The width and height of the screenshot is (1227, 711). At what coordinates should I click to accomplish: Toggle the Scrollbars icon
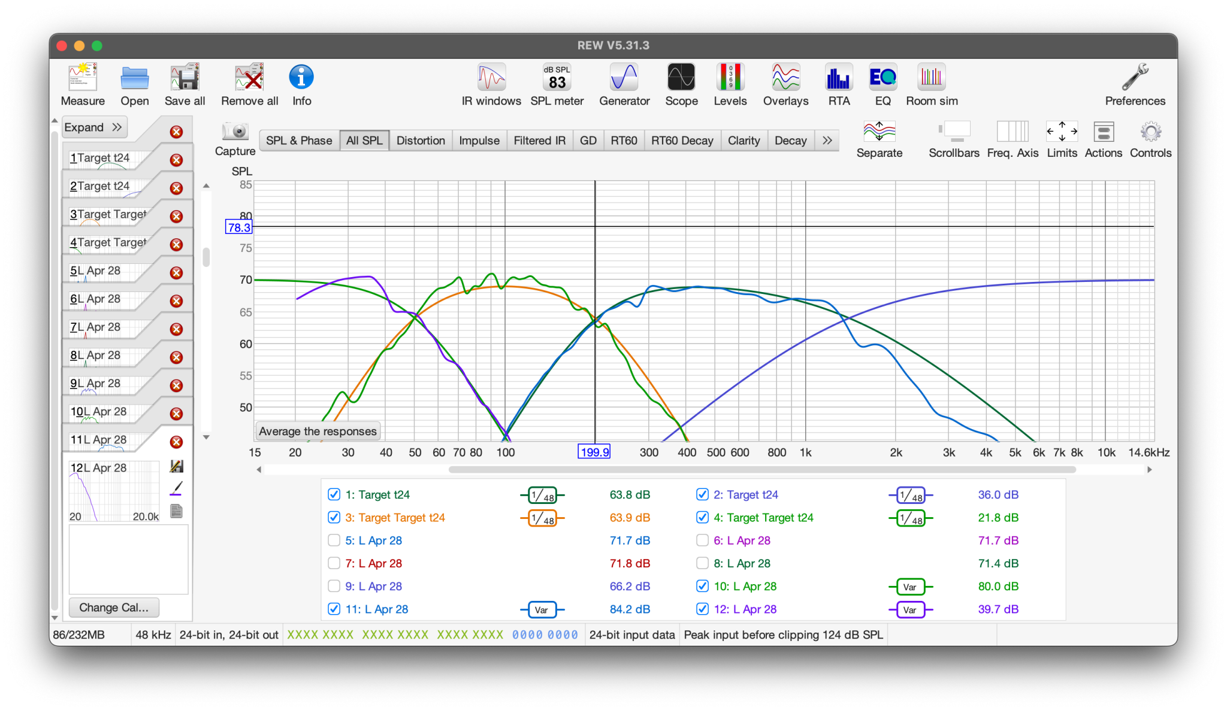tap(954, 132)
